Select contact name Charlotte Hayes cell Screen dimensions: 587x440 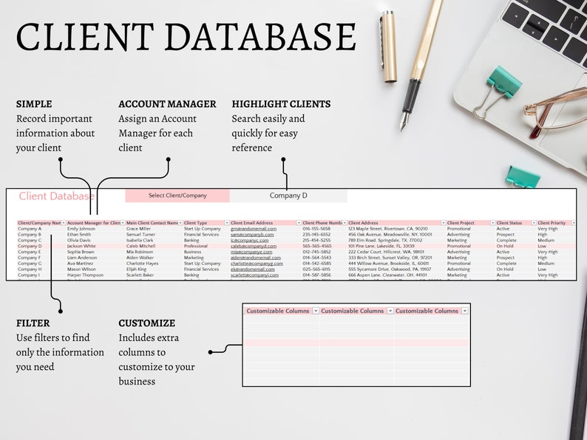[142, 264]
